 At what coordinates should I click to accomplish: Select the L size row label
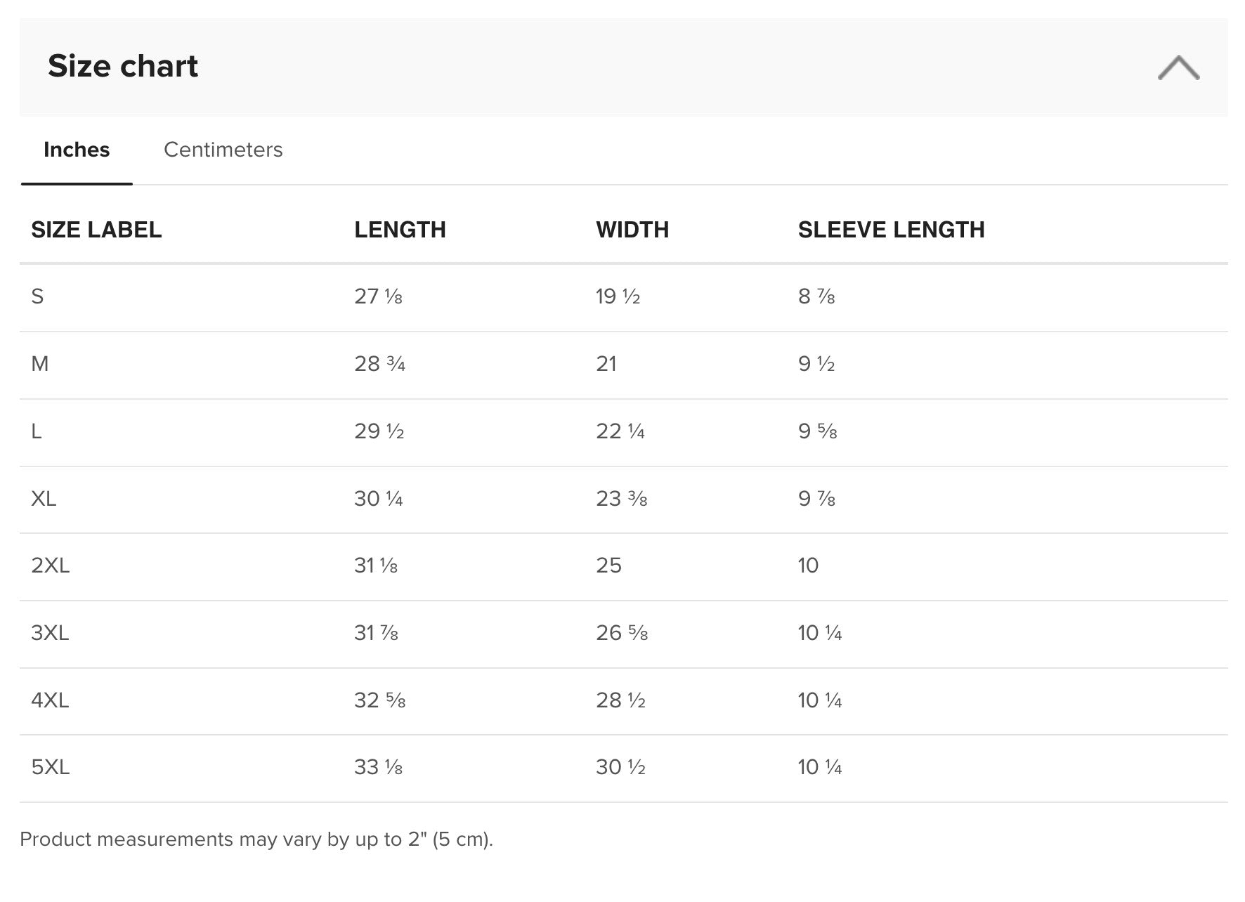coord(37,431)
